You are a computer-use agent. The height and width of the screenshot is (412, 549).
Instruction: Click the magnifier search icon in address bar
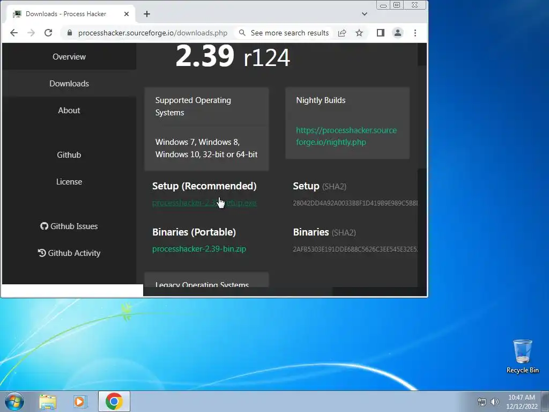(x=242, y=33)
